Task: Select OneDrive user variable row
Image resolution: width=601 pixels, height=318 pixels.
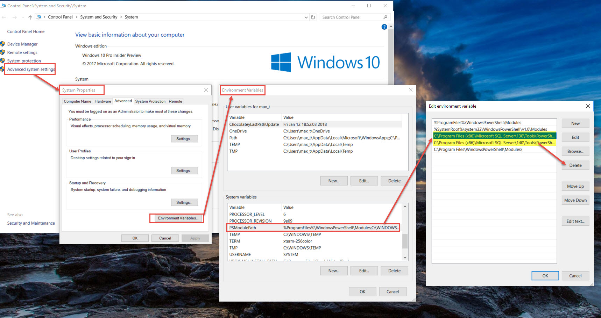Action: [x=314, y=131]
